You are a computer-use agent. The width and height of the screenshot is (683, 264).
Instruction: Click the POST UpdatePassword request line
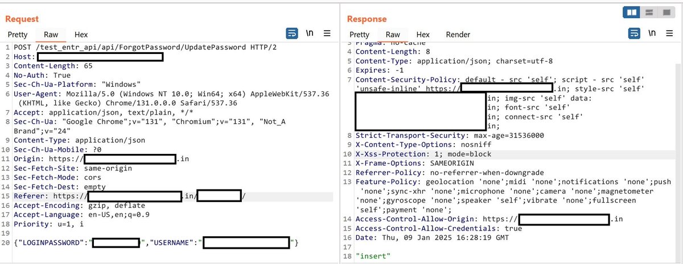(x=145, y=47)
